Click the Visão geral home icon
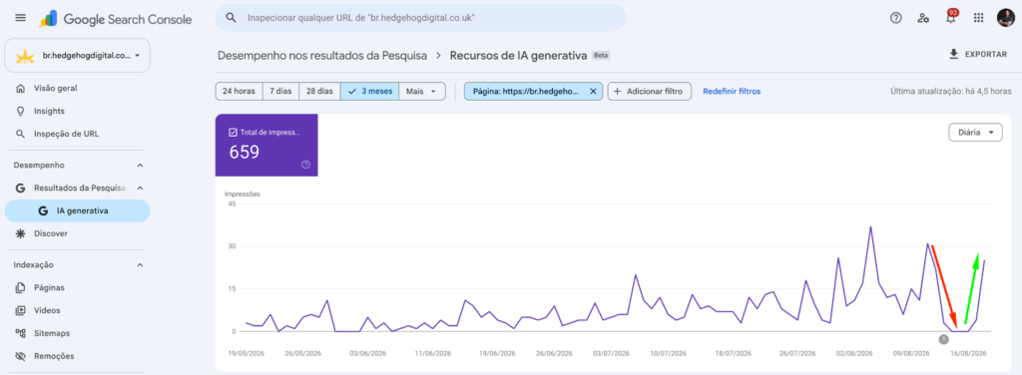 [x=21, y=88]
